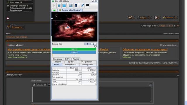Open the Galaxy Gates tab
The width and height of the screenshot is (187, 105).
[88, 64]
